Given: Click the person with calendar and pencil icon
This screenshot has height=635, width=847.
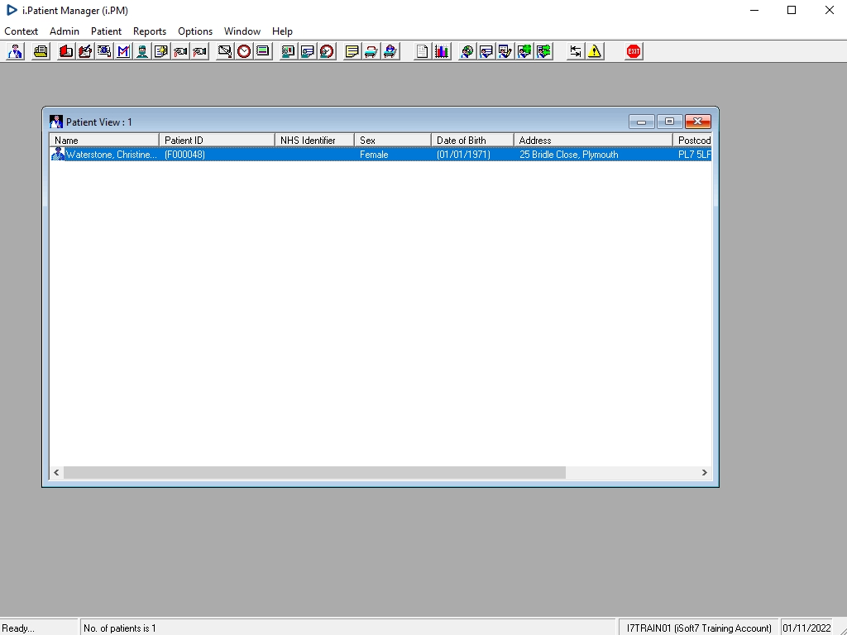Looking at the screenshot, I should click(x=505, y=51).
